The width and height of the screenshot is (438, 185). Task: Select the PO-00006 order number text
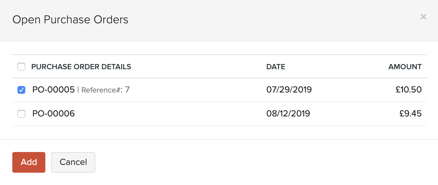[53, 114]
